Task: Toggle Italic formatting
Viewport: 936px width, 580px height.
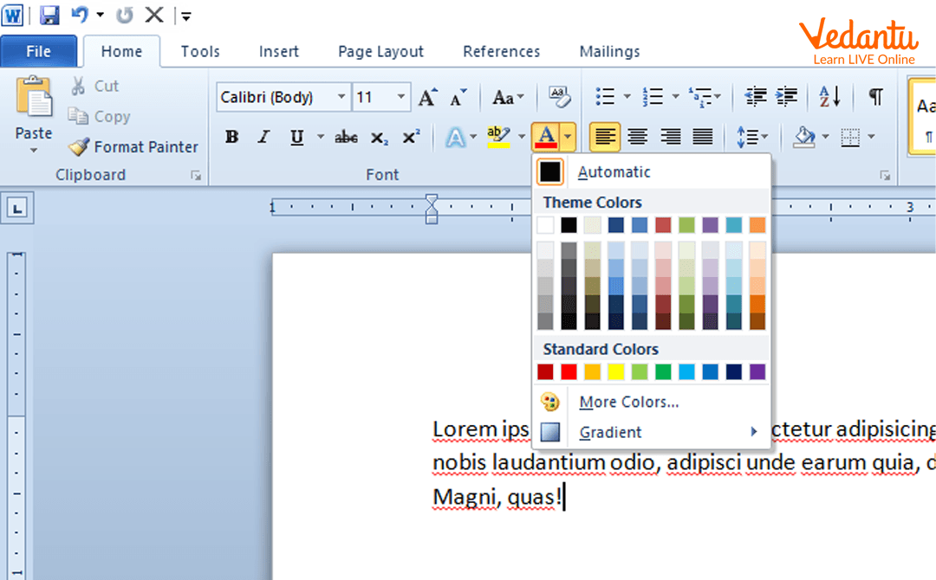Action: pyautogui.click(x=263, y=137)
